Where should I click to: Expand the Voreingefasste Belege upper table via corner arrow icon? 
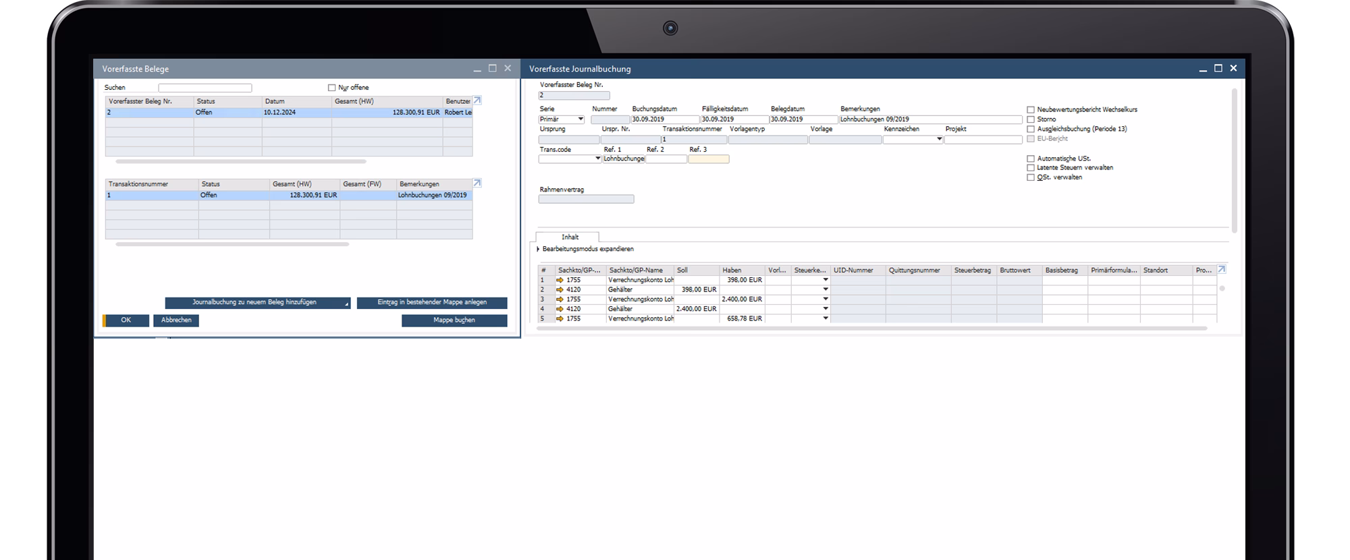tap(477, 101)
